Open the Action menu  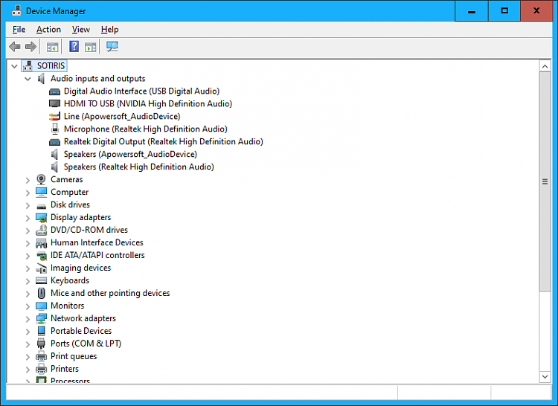tap(49, 30)
